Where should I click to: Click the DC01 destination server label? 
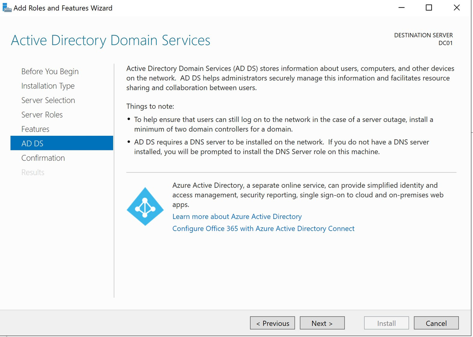(445, 43)
